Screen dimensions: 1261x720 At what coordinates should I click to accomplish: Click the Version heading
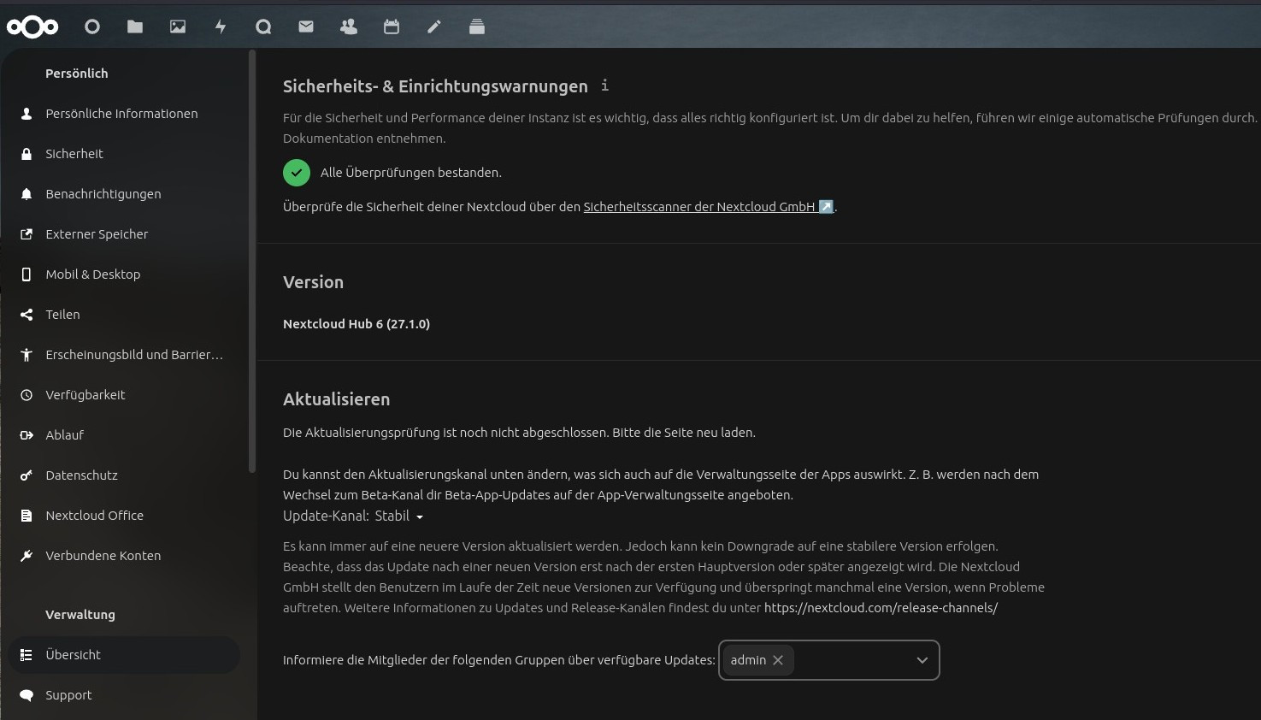click(313, 282)
